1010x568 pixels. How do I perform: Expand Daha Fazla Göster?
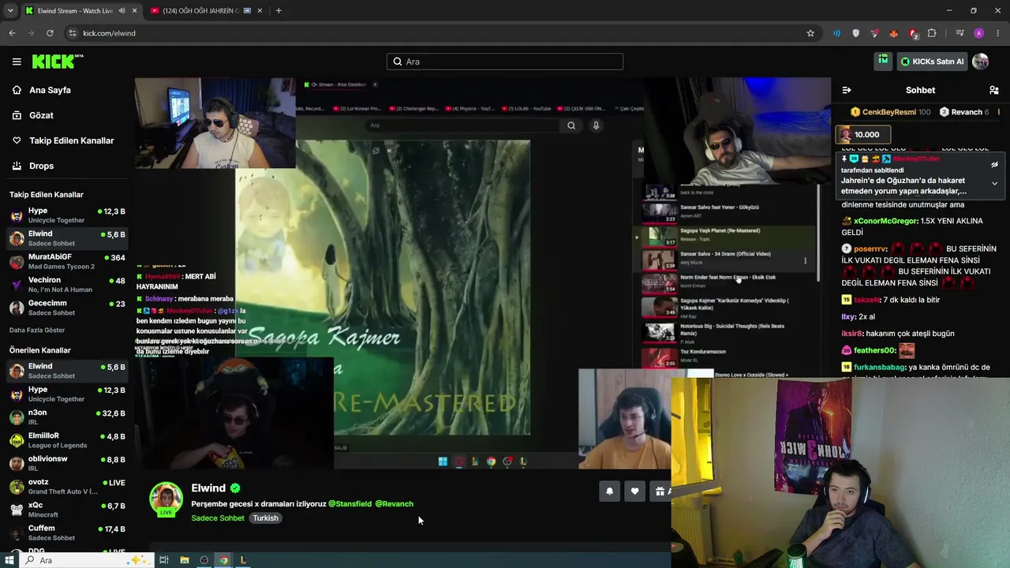[x=37, y=330]
